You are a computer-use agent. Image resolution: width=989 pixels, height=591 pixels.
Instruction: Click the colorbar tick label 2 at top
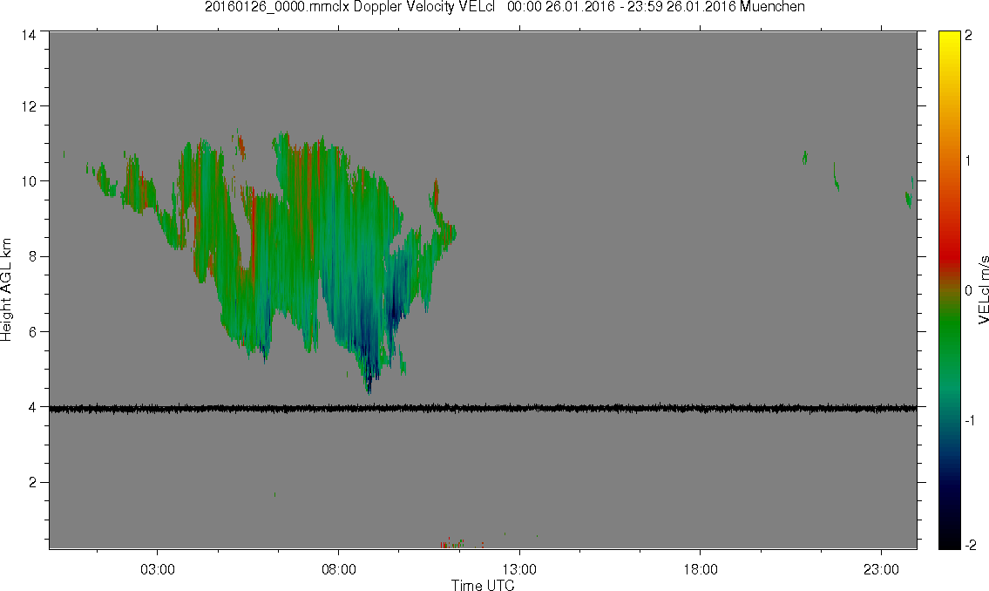(x=969, y=36)
